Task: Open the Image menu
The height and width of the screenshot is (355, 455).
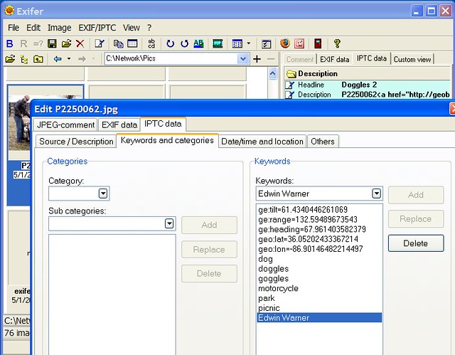Action: click(x=59, y=27)
